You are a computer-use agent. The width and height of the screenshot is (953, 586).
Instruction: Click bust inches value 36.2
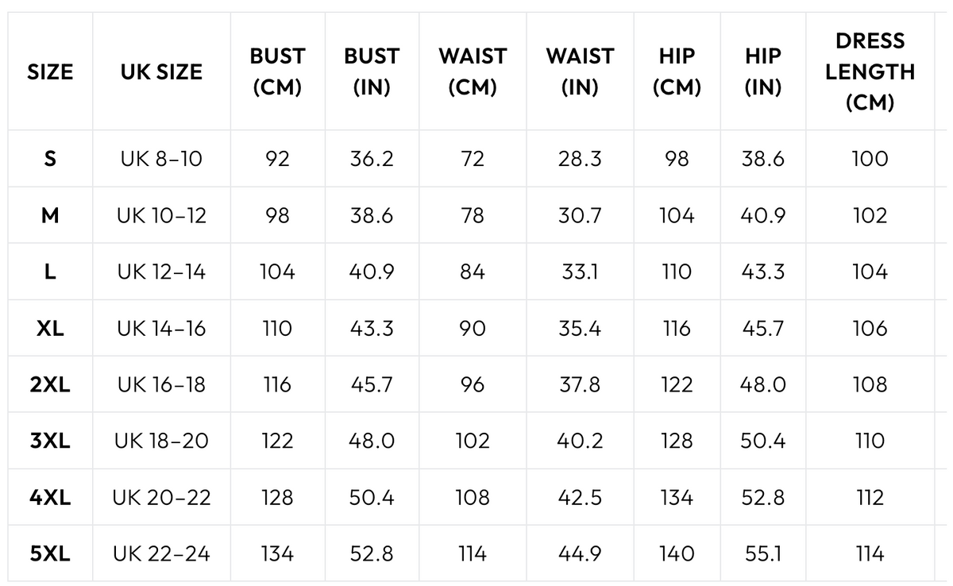pyautogui.click(x=372, y=159)
